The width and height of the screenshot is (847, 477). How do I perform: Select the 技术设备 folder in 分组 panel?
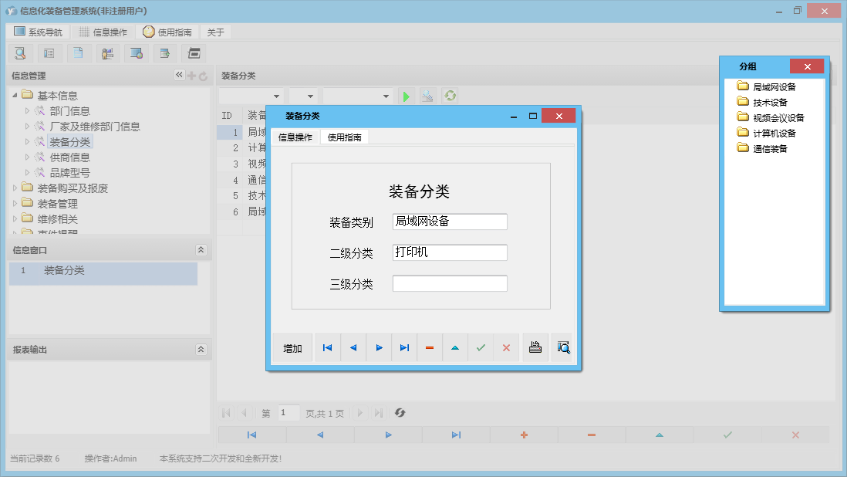(771, 101)
